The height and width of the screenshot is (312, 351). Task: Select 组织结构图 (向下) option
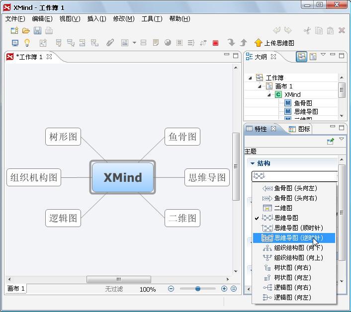[x=294, y=248]
